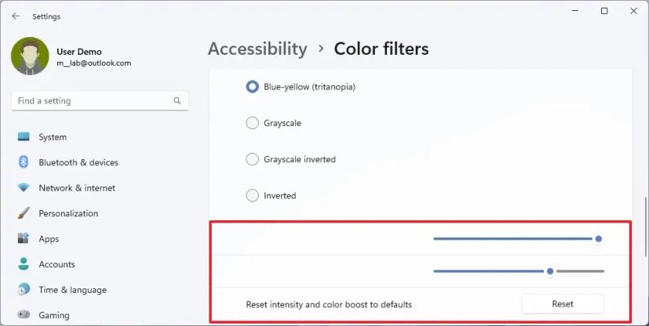Screen dimensions: 649x326
Task: Click the search magnifier icon
Action: pos(177,101)
